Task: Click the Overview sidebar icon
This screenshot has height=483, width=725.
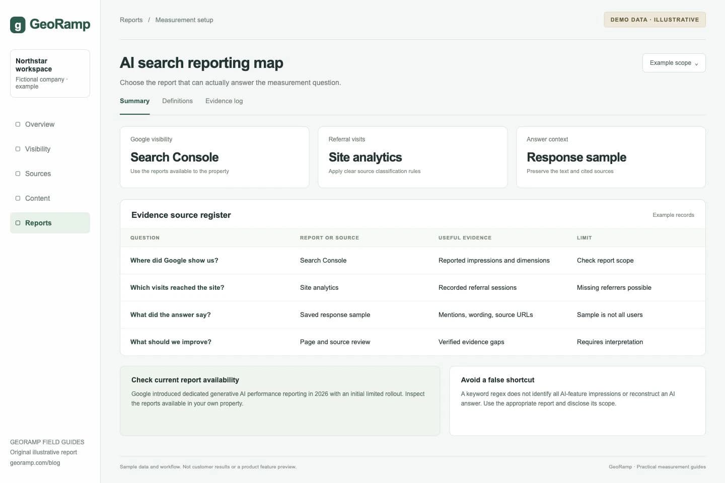Action: pyautogui.click(x=18, y=124)
